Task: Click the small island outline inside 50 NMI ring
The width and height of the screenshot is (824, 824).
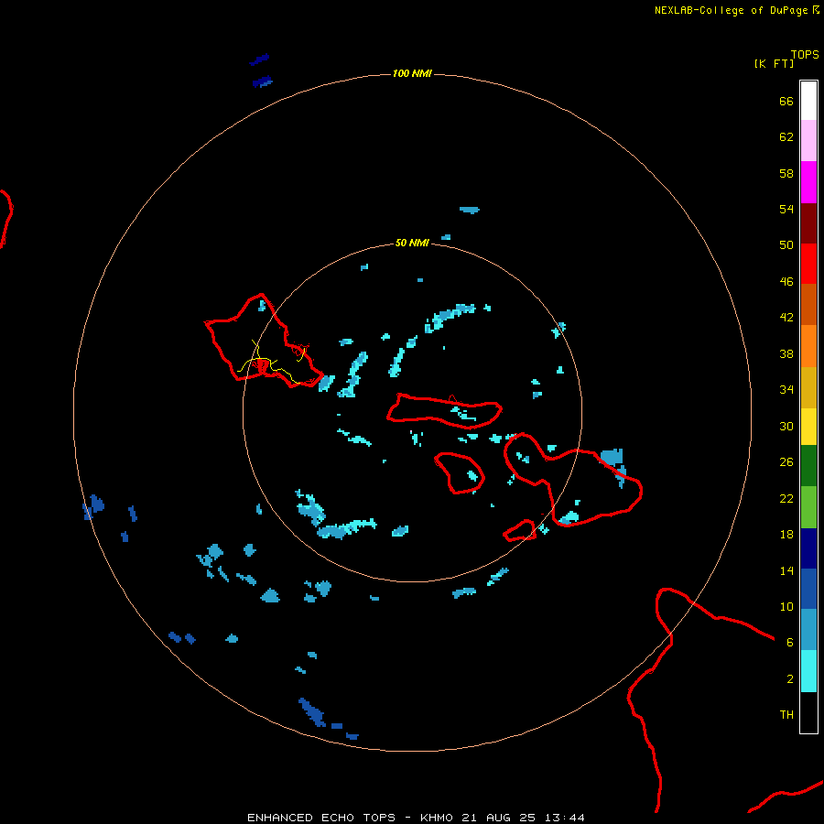Action: coord(459,473)
